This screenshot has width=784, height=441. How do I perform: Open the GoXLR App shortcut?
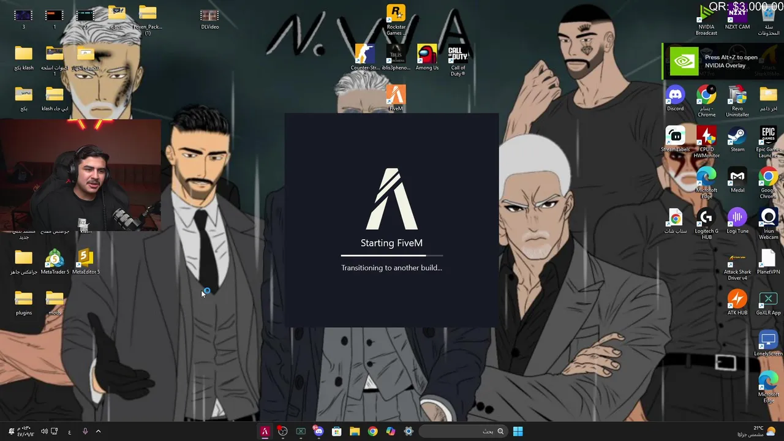click(x=768, y=303)
